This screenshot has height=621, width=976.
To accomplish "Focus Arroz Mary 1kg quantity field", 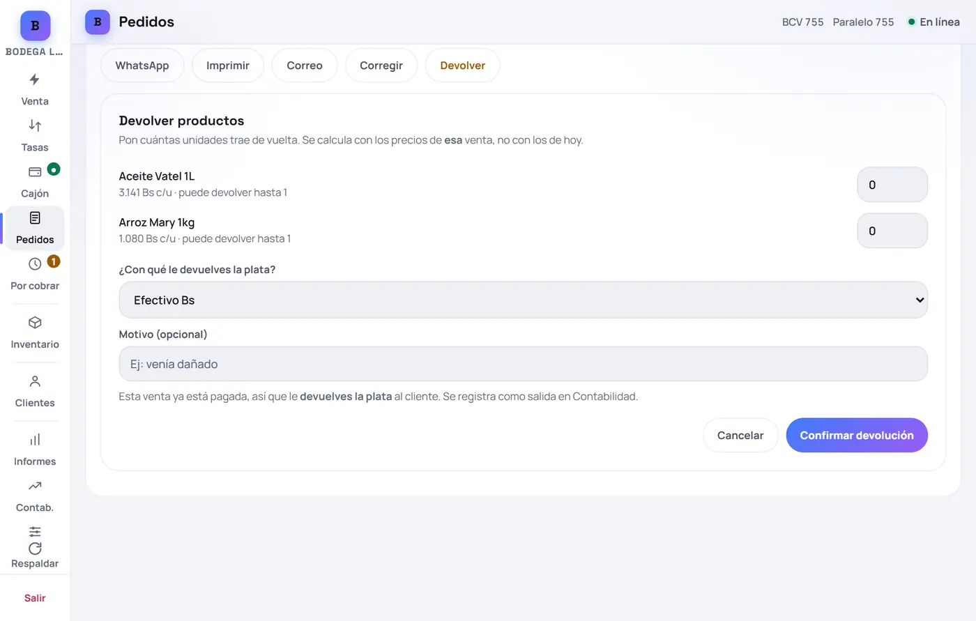I will tap(892, 231).
